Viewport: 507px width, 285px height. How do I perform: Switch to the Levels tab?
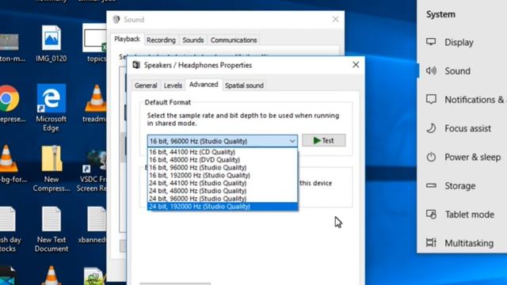pyautogui.click(x=173, y=85)
